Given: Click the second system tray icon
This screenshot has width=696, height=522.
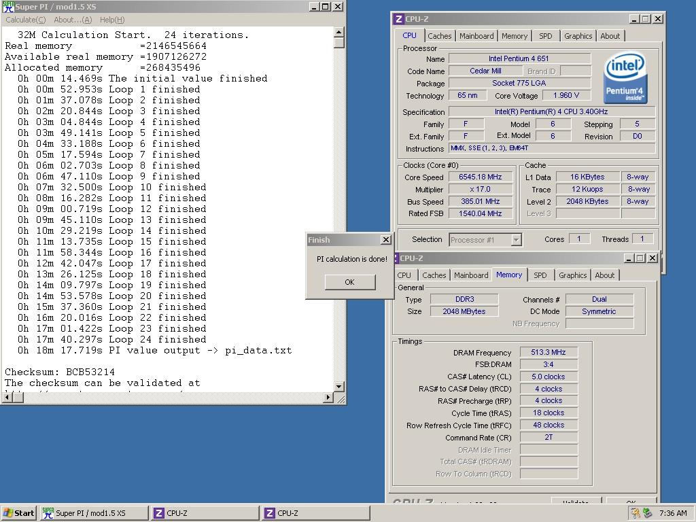Looking at the screenshot, I should tap(647, 513).
